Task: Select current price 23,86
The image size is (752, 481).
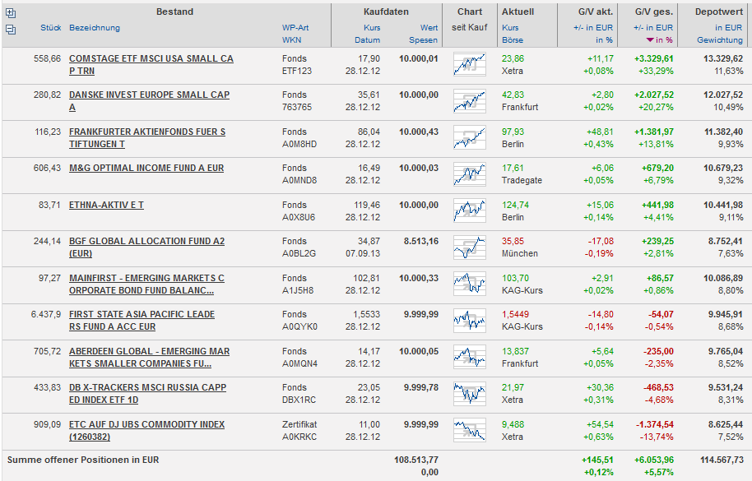Action: coord(513,58)
